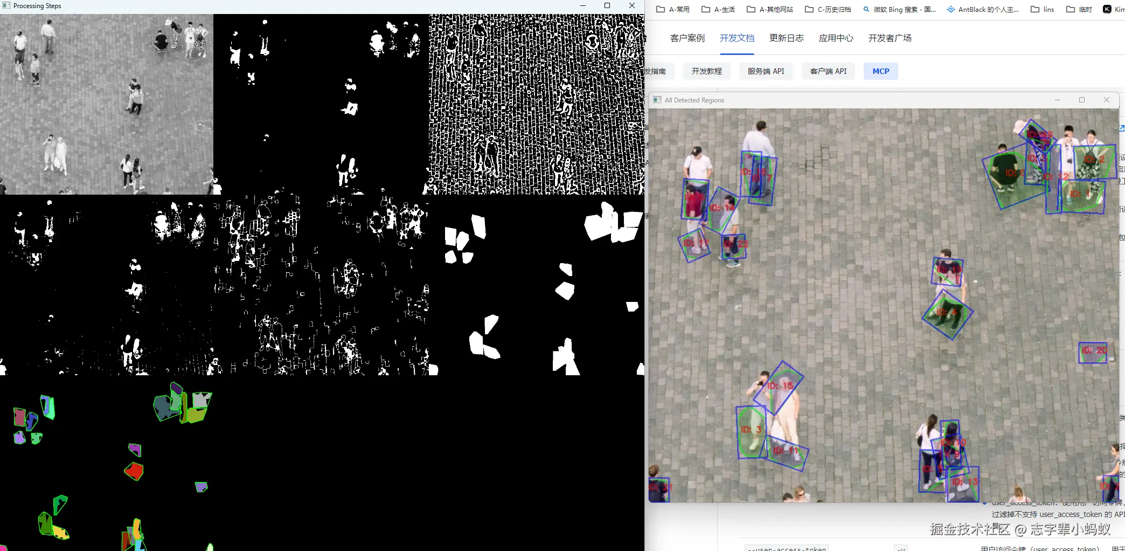Click the white filled polygons panel
This screenshot has height=551, width=1125.
537,285
